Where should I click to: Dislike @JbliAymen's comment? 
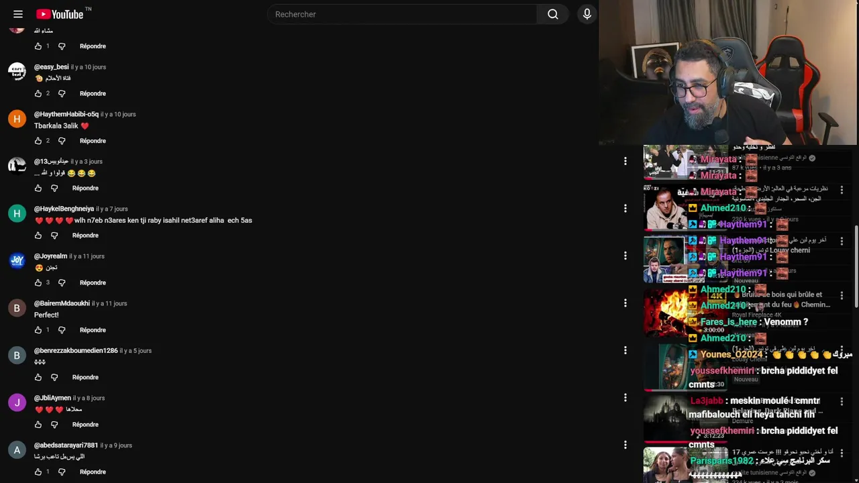(x=54, y=425)
